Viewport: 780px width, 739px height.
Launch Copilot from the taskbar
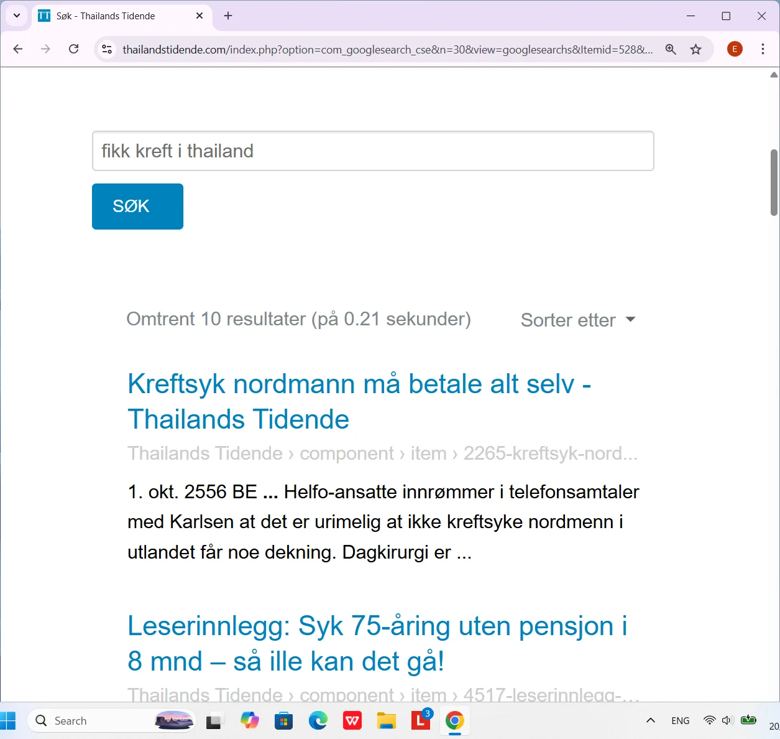click(250, 721)
